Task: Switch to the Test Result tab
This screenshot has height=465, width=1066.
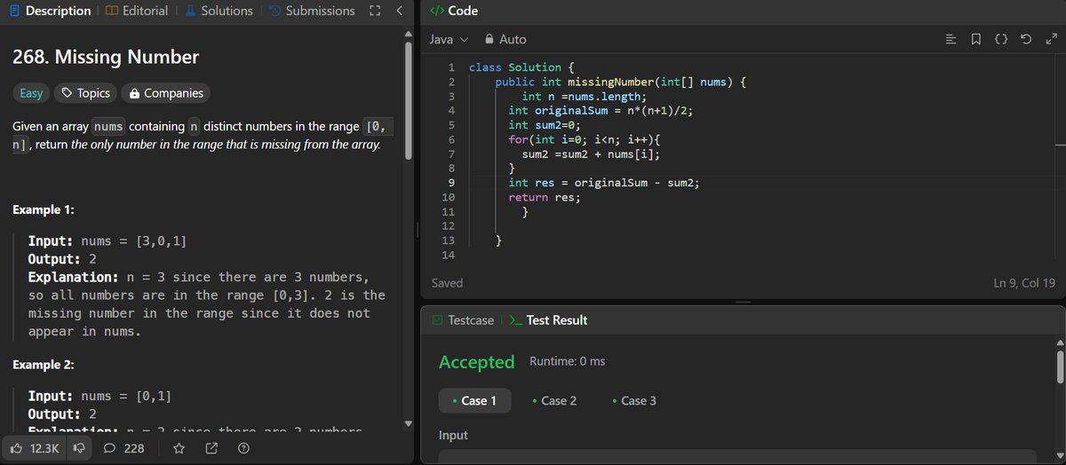Action: pos(547,320)
